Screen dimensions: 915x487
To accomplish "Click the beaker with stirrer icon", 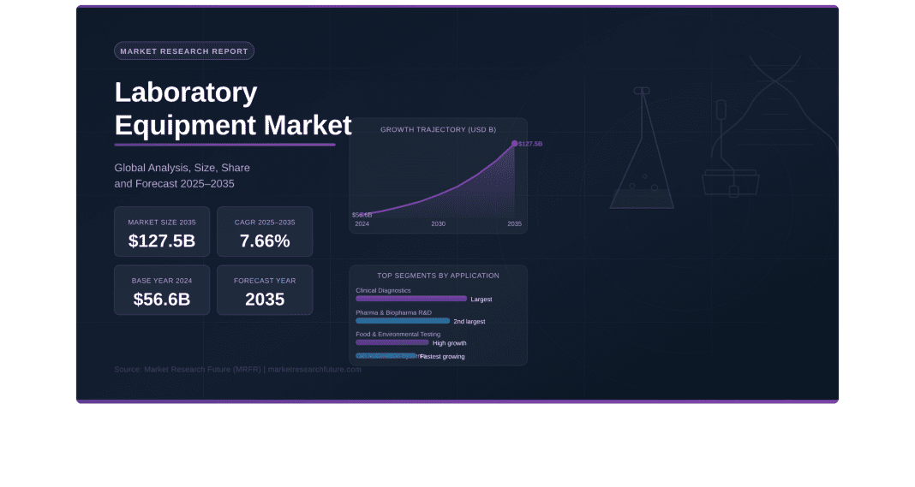I will click(730, 171).
